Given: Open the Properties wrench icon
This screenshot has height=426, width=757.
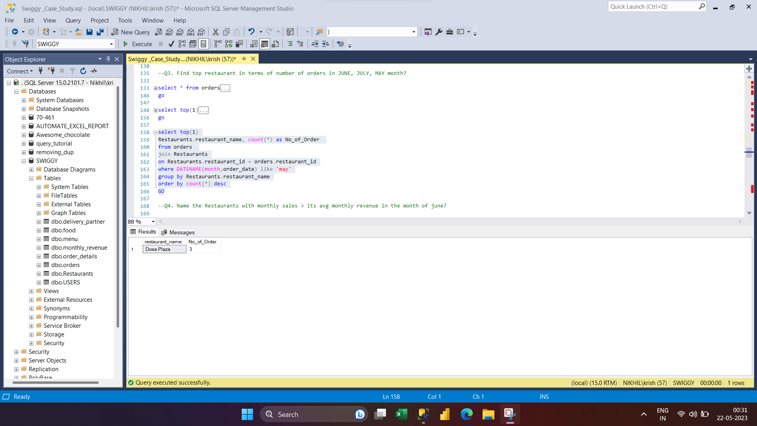Looking at the screenshot, I should [x=439, y=32].
